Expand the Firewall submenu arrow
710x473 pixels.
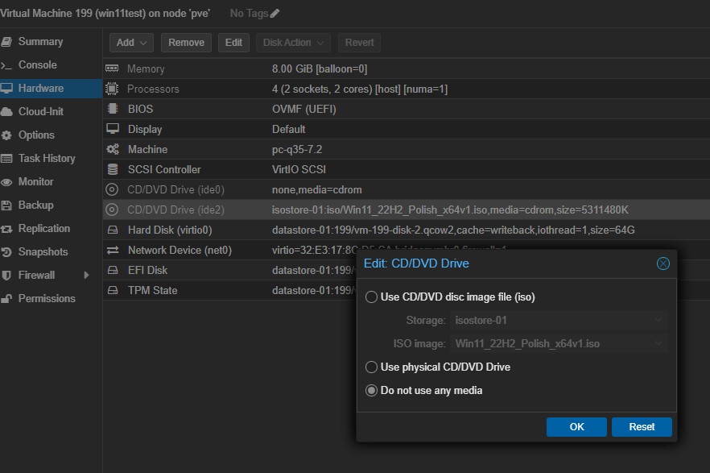click(86, 276)
